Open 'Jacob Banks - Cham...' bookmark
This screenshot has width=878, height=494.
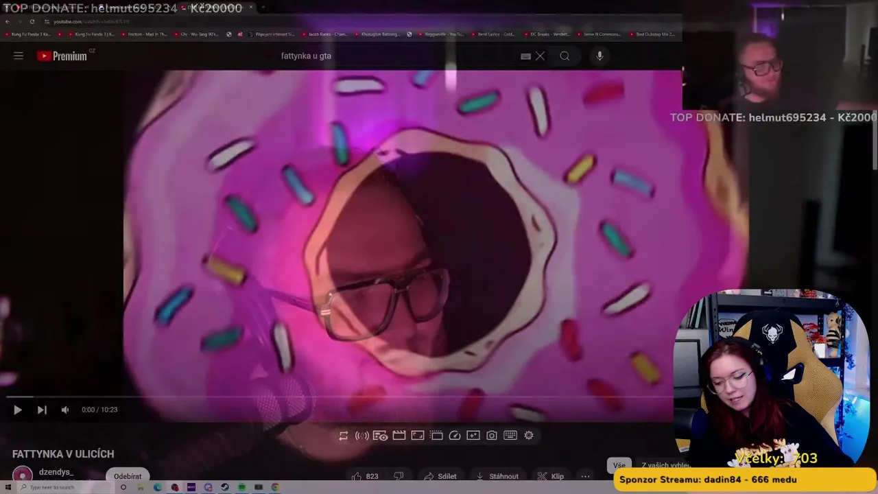point(324,34)
